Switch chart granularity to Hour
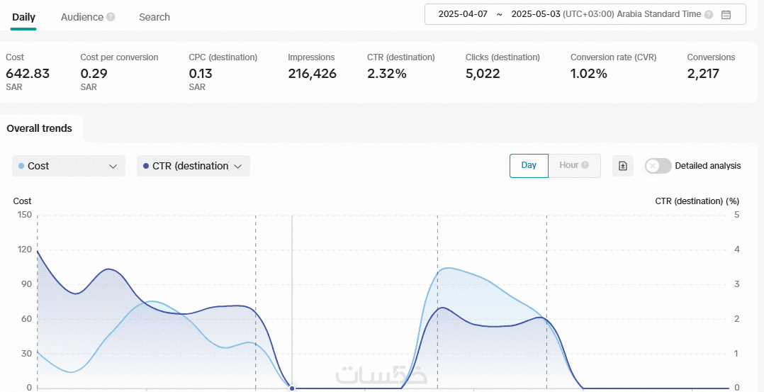The height and width of the screenshot is (392, 764). tap(575, 165)
